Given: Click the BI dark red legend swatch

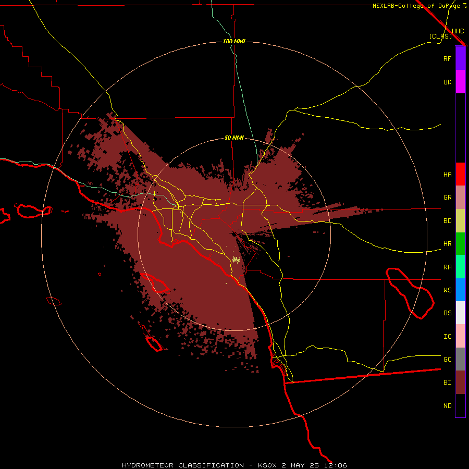Looking at the screenshot, I should (460, 382).
